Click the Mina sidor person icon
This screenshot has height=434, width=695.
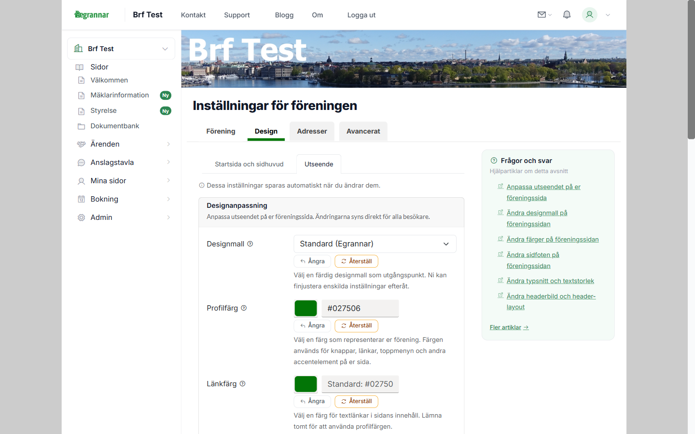pos(81,181)
